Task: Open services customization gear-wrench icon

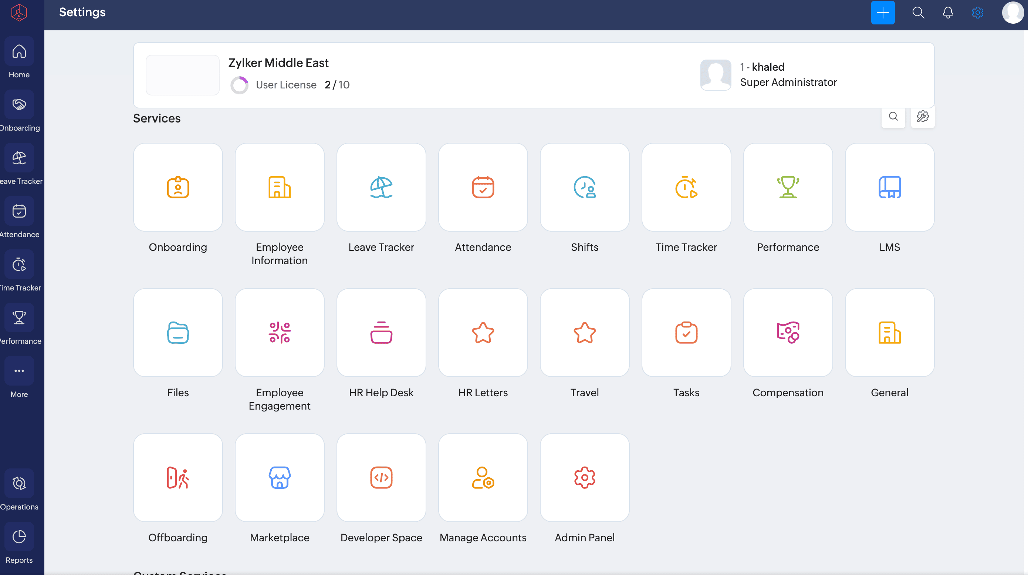Action: [922, 117]
